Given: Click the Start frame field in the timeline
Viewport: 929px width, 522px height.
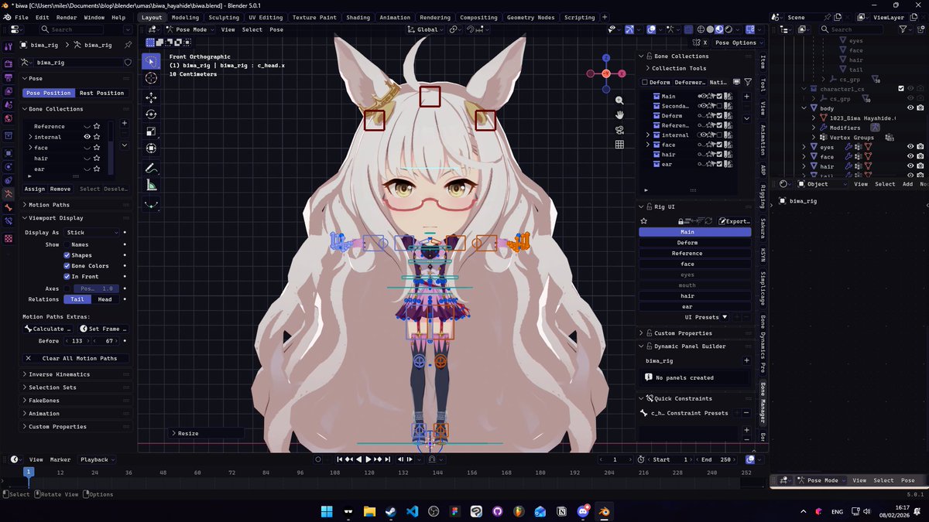Looking at the screenshot, I should point(671,459).
